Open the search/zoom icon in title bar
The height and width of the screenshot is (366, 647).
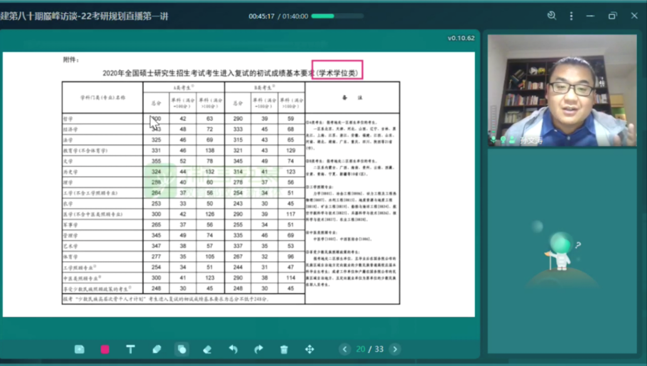[x=552, y=16]
